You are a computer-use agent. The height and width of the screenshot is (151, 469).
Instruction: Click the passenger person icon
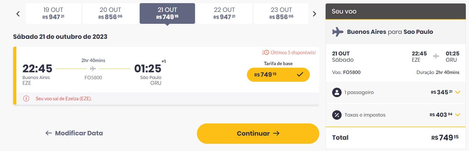[337, 92]
